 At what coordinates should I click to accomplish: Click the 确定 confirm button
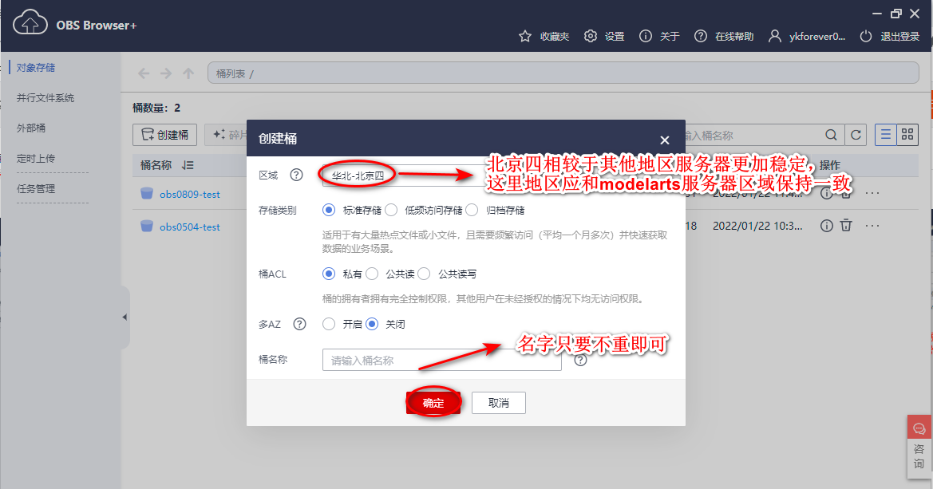[x=433, y=403]
